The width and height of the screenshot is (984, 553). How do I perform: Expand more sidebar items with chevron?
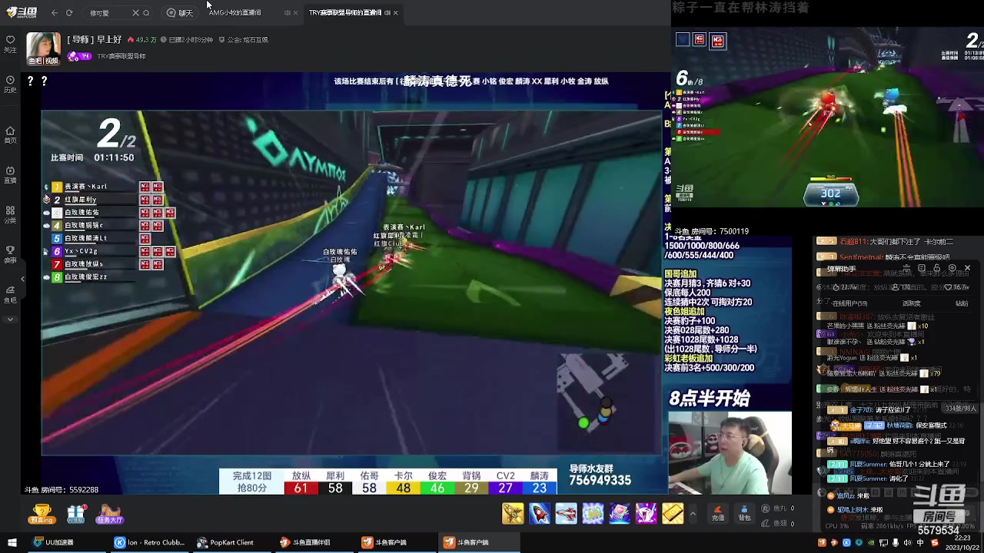[x=10, y=320]
